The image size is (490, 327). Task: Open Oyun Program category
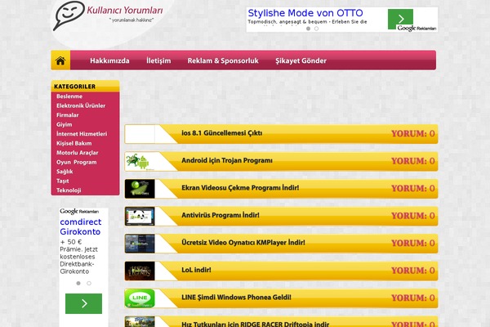77,162
